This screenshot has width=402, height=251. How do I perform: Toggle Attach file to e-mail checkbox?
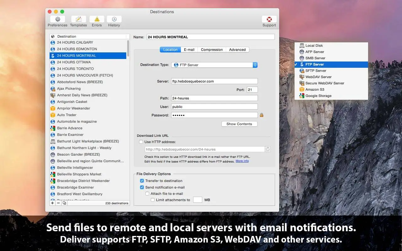pos(147,194)
